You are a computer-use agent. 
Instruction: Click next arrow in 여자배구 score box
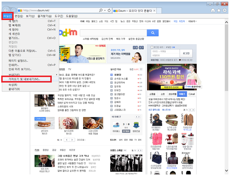tap(139, 117)
